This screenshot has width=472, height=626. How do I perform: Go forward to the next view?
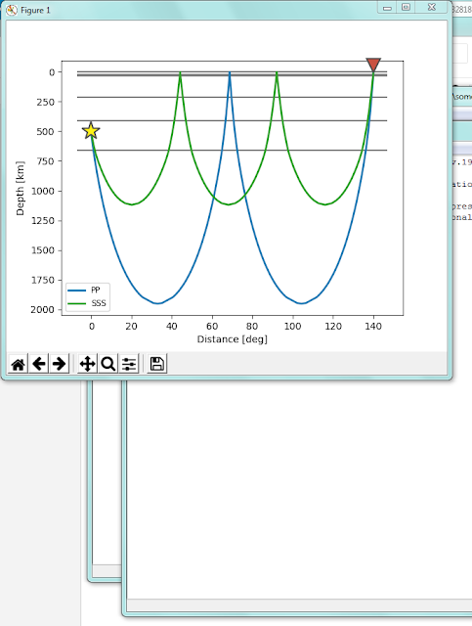59,364
